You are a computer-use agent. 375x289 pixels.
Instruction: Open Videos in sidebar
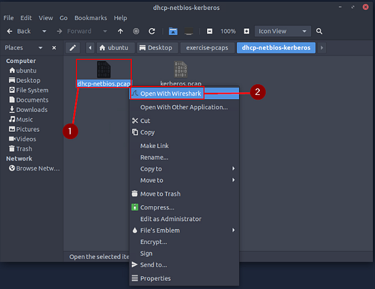point(23,139)
